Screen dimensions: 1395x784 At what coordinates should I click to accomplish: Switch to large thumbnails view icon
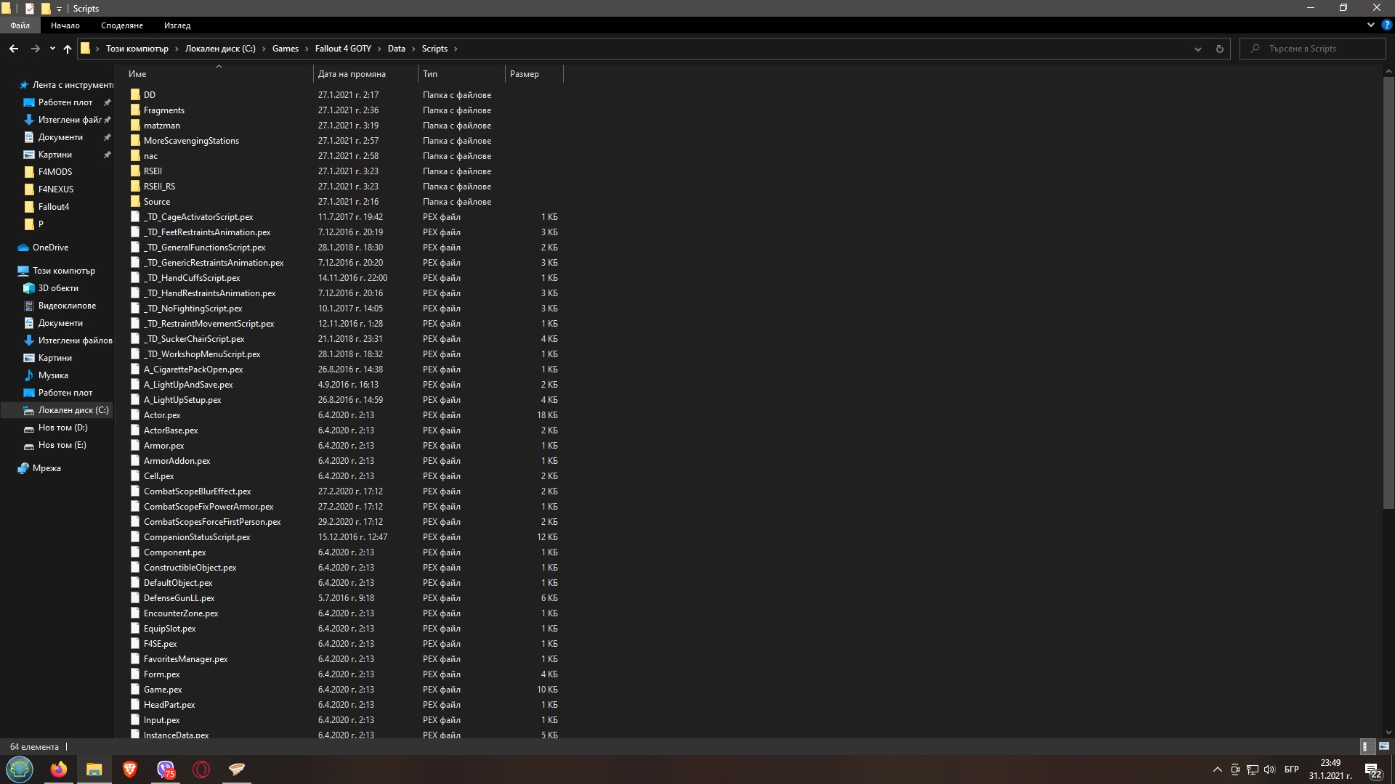[x=1384, y=746]
